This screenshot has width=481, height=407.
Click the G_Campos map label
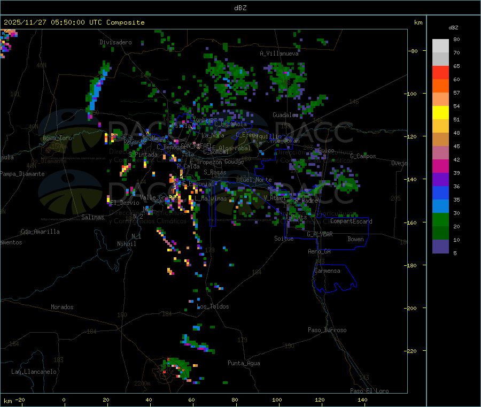tap(363, 156)
